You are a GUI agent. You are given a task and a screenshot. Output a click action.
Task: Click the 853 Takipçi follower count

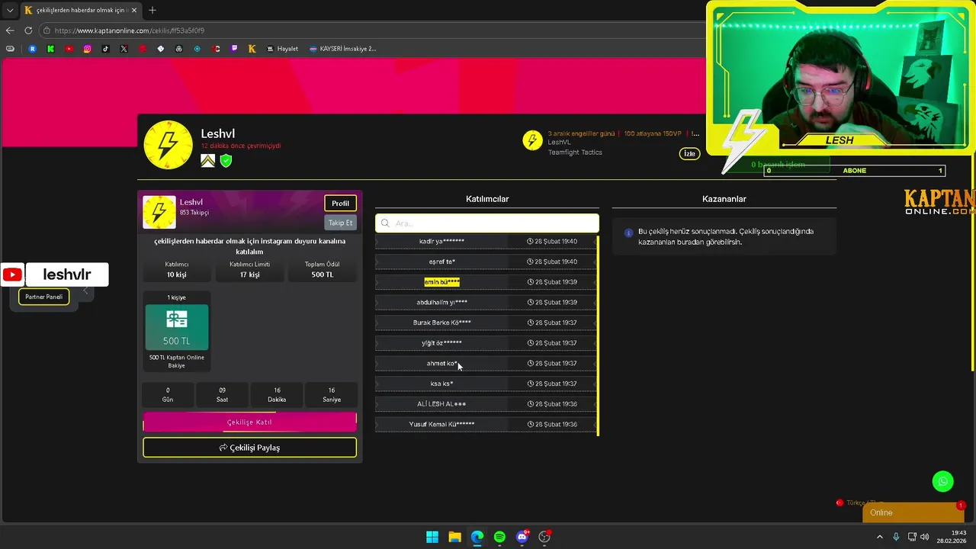click(x=194, y=213)
